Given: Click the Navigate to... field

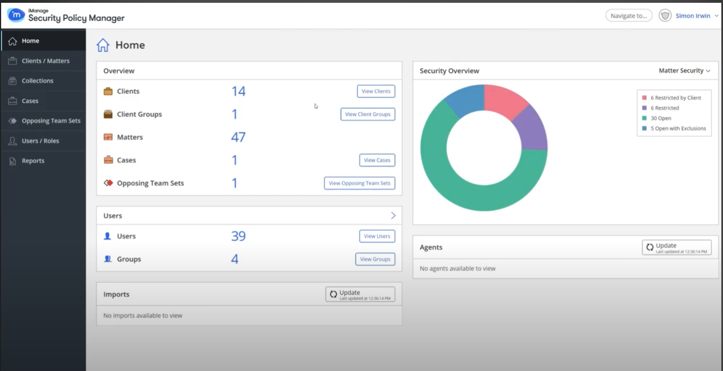Looking at the screenshot, I should coord(628,16).
